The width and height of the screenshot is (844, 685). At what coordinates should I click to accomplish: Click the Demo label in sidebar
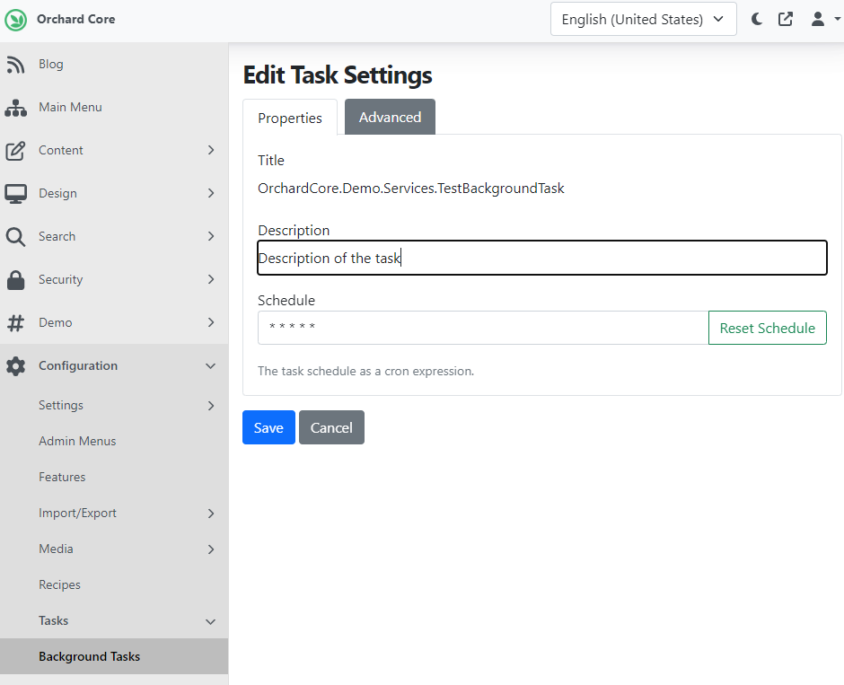[56, 322]
